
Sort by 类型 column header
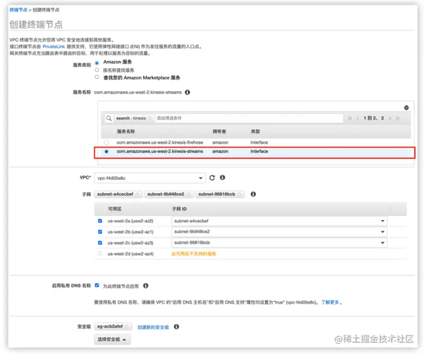[x=255, y=131]
